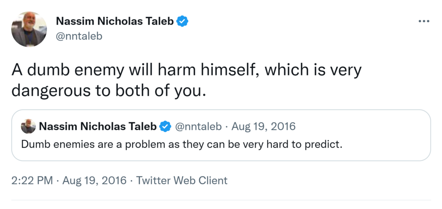Click the '2:22 PM' timestamp

click(33, 180)
